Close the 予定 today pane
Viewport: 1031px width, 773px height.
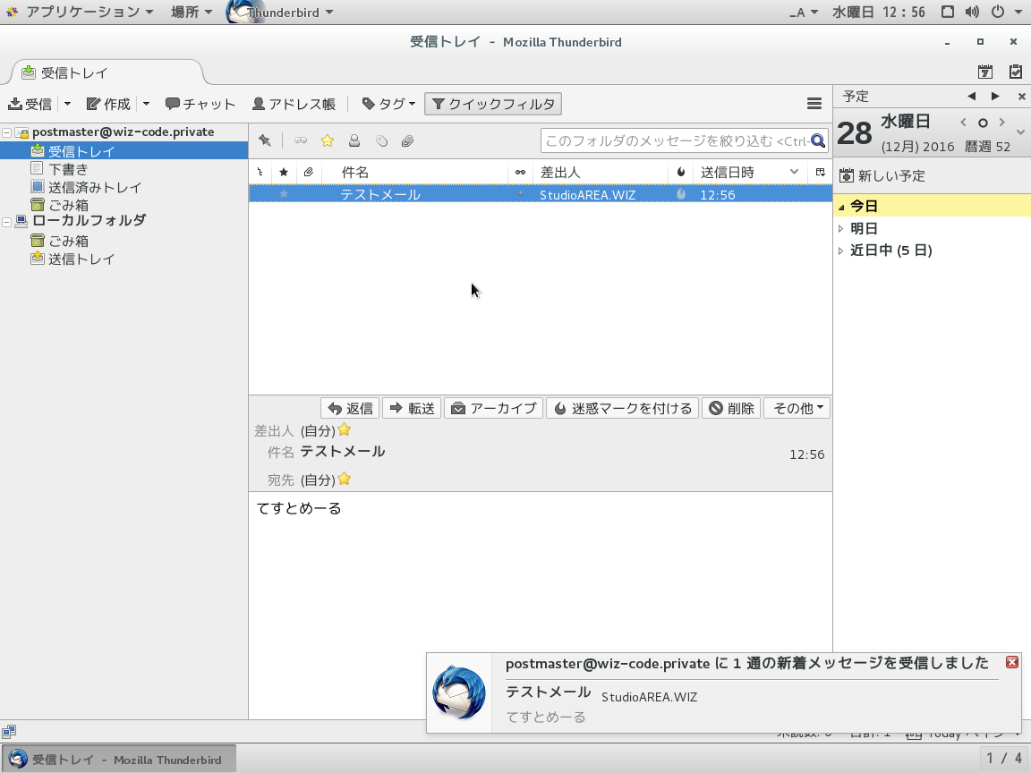(x=1021, y=97)
